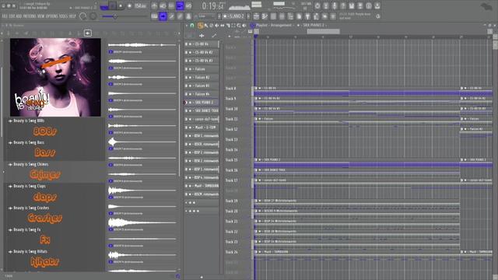This screenshot has height=280, width=498.
Task: Toggle mute dot on CS-80 V4 pattern
Action: coord(190,44)
